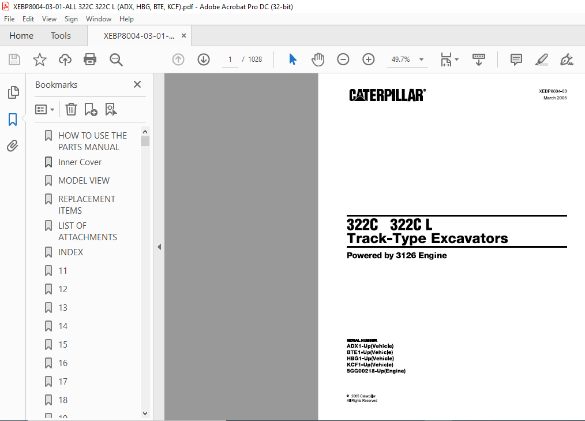Image resolution: width=585 pixels, height=421 pixels.
Task: Jump to bookmark 13
Action: (63, 308)
